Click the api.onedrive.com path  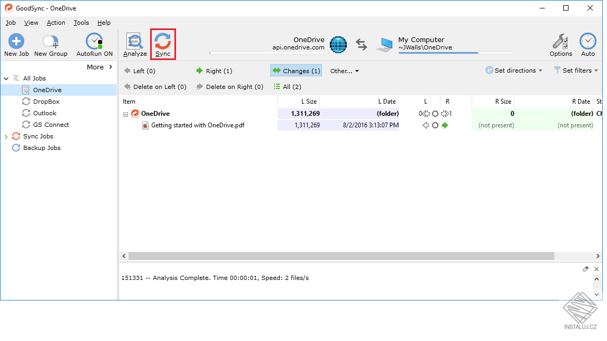(x=298, y=47)
